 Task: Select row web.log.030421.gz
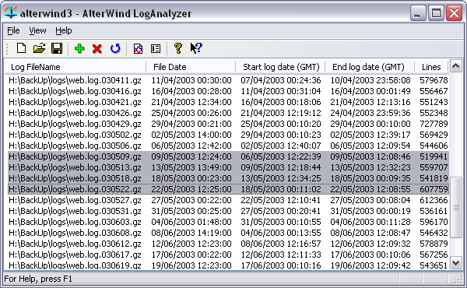(x=228, y=102)
